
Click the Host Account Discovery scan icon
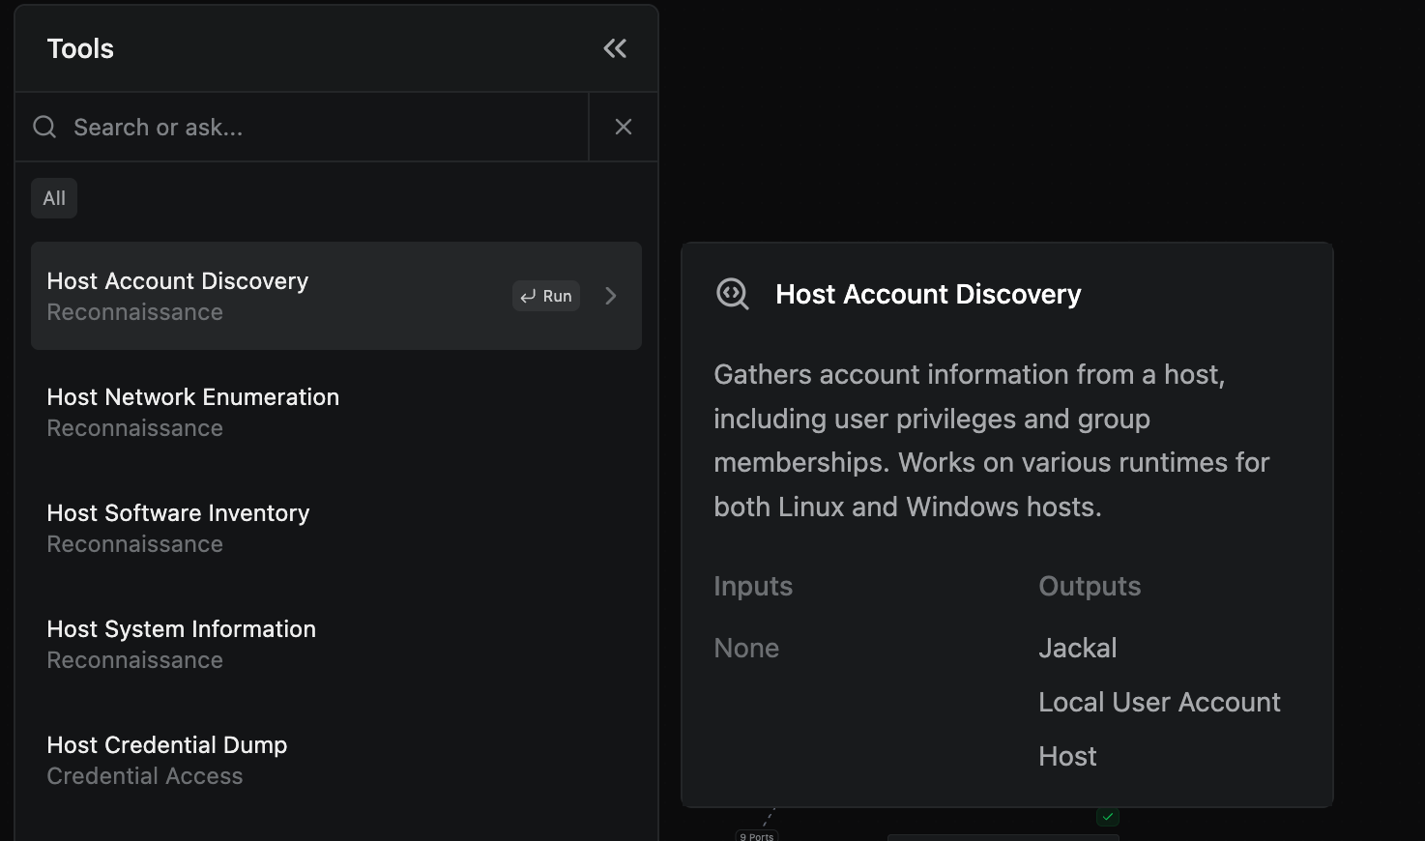tap(732, 294)
